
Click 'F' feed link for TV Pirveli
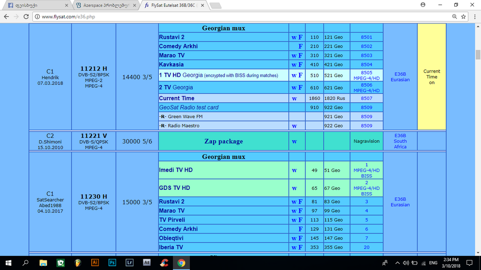pos(300,220)
